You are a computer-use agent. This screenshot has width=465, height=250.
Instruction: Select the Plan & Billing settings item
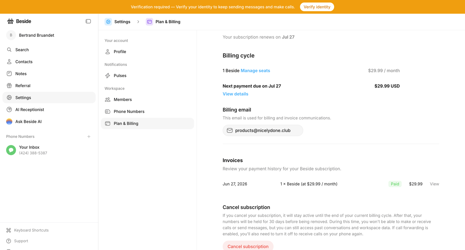click(147, 123)
